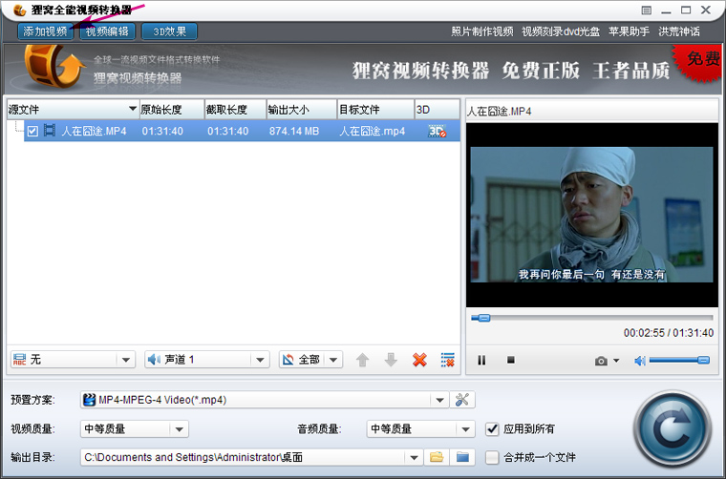Click the 原始长度 column header

coord(172,110)
